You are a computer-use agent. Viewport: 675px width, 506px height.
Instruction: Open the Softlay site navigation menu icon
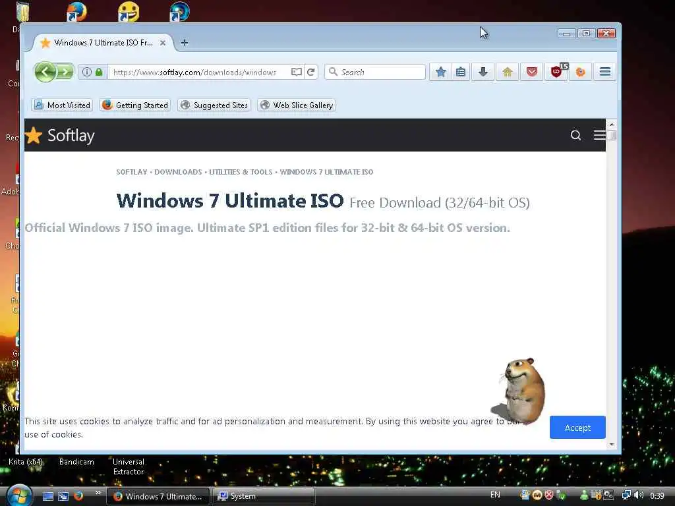[x=599, y=135]
